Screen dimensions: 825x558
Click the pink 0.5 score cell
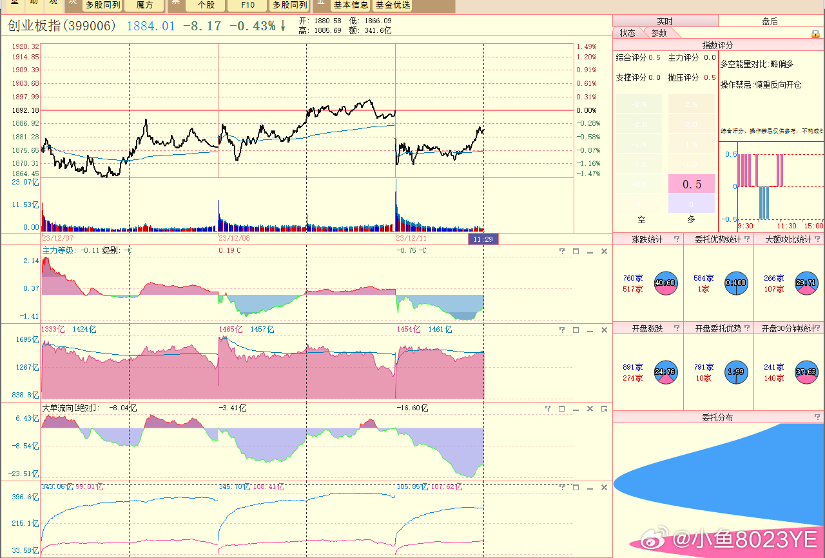[x=692, y=184]
